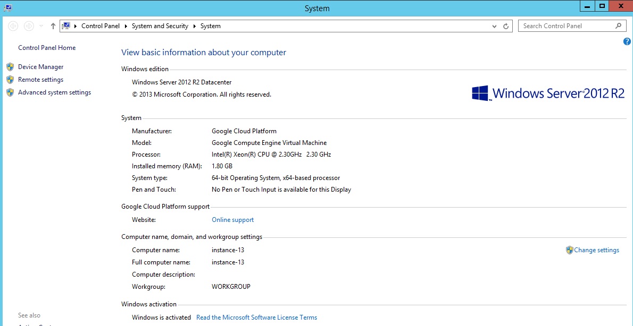Image resolution: width=633 pixels, height=326 pixels.
Task: Open Advanced system settings
Action: tap(54, 92)
